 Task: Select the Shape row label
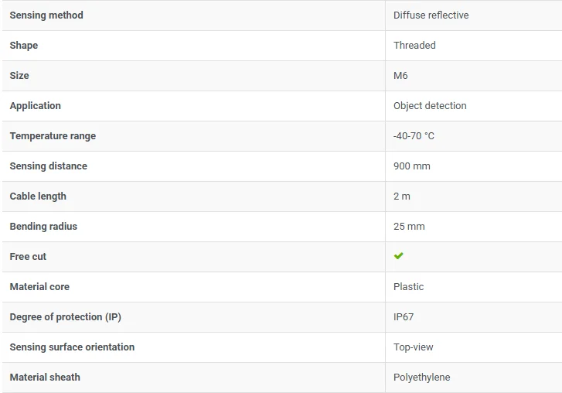24,46
